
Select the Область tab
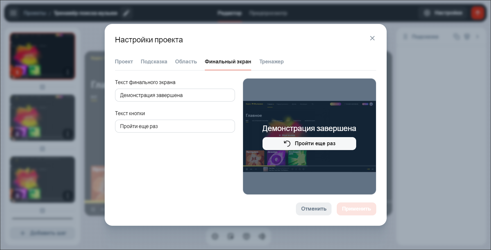pos(186,61)
